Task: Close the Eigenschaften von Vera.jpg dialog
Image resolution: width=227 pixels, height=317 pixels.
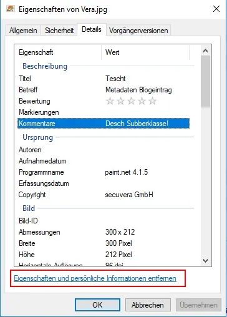Action: [x=216, y=9]
